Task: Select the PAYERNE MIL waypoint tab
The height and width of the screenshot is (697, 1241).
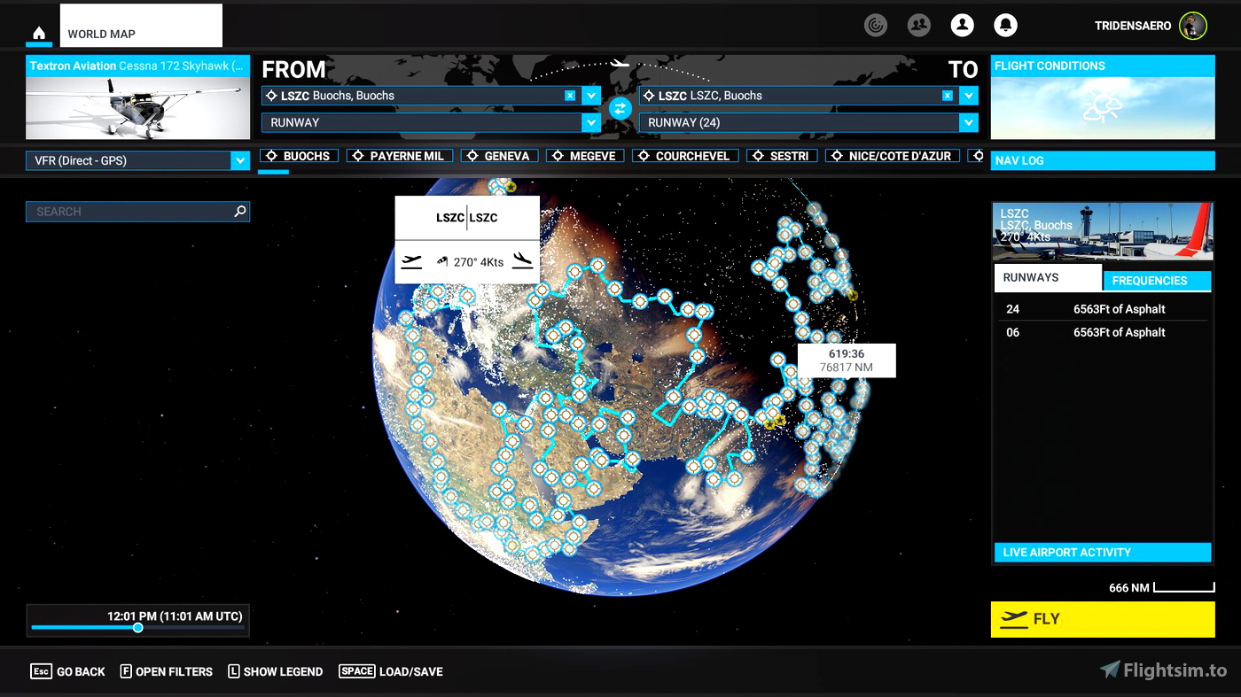Action: pyautogui.click(x=399, y=156)
